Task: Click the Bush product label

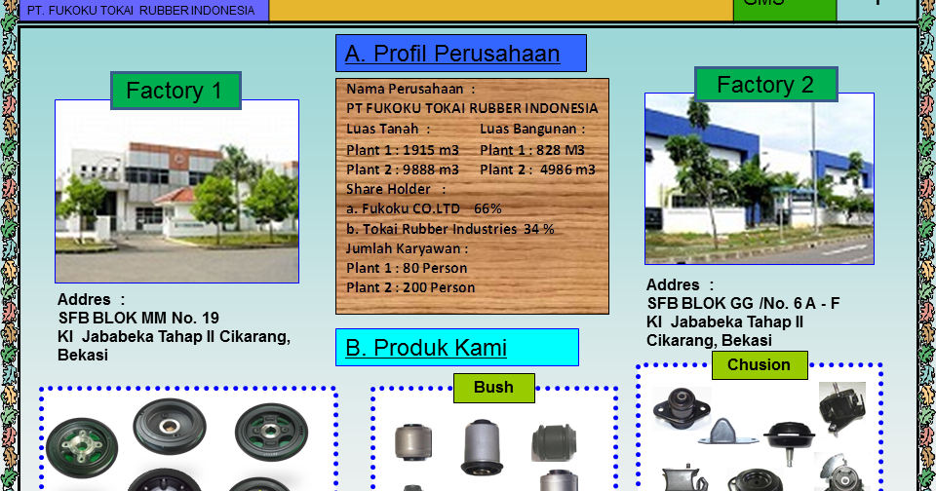Action: tap(493, 388)
